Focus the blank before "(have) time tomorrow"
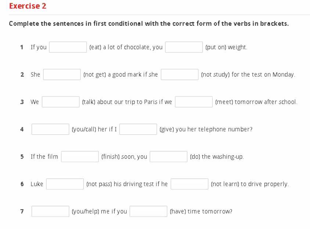 148,211
